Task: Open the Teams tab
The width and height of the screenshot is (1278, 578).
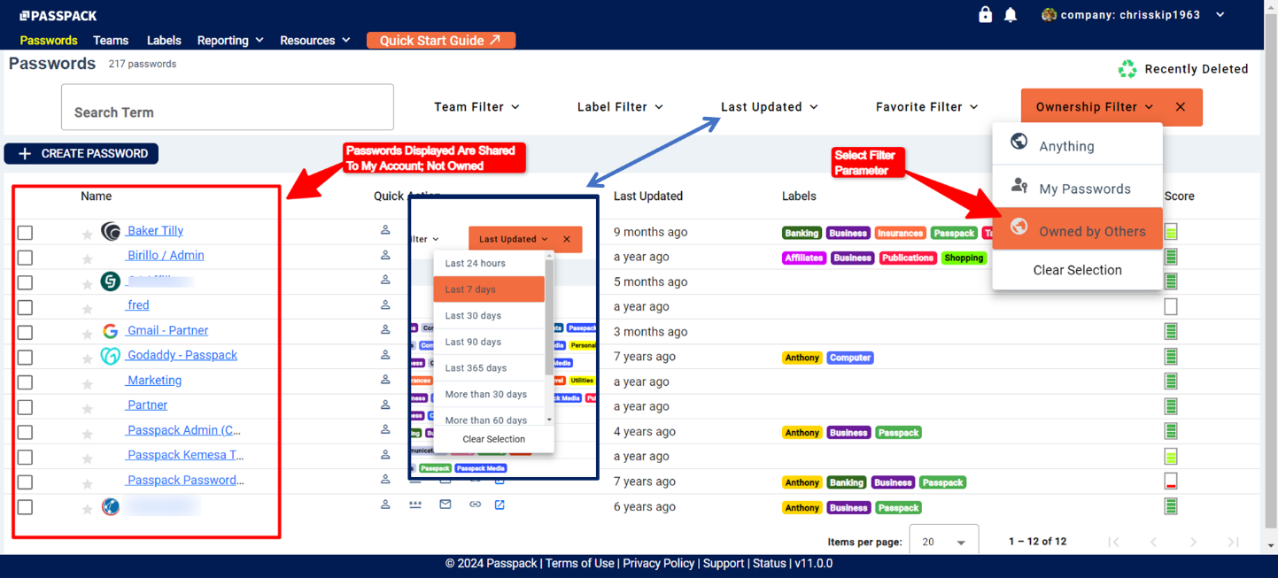Action: coord(111,41)
